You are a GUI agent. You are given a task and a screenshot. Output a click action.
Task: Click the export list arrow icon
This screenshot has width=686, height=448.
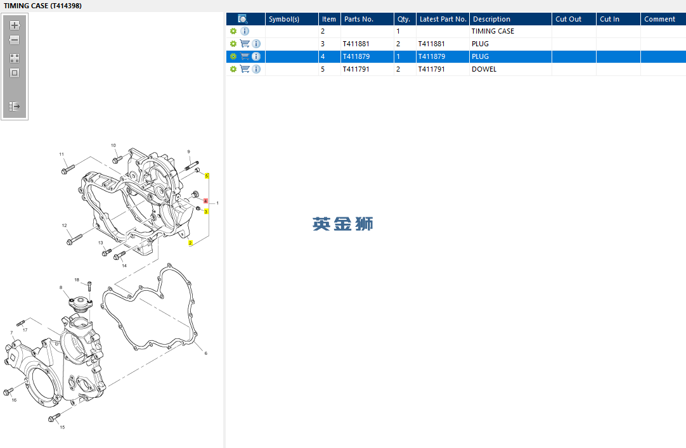point(15,106)
